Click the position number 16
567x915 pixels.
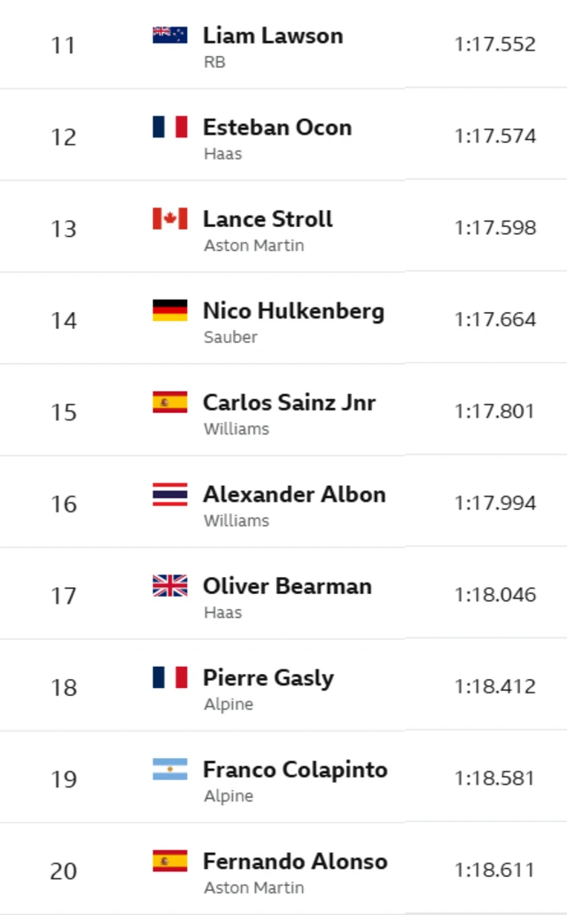pos(64,504)
